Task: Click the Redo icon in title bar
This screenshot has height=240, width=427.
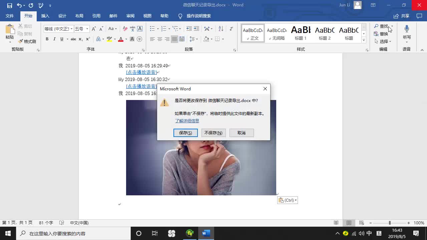Action: (31, 5)
